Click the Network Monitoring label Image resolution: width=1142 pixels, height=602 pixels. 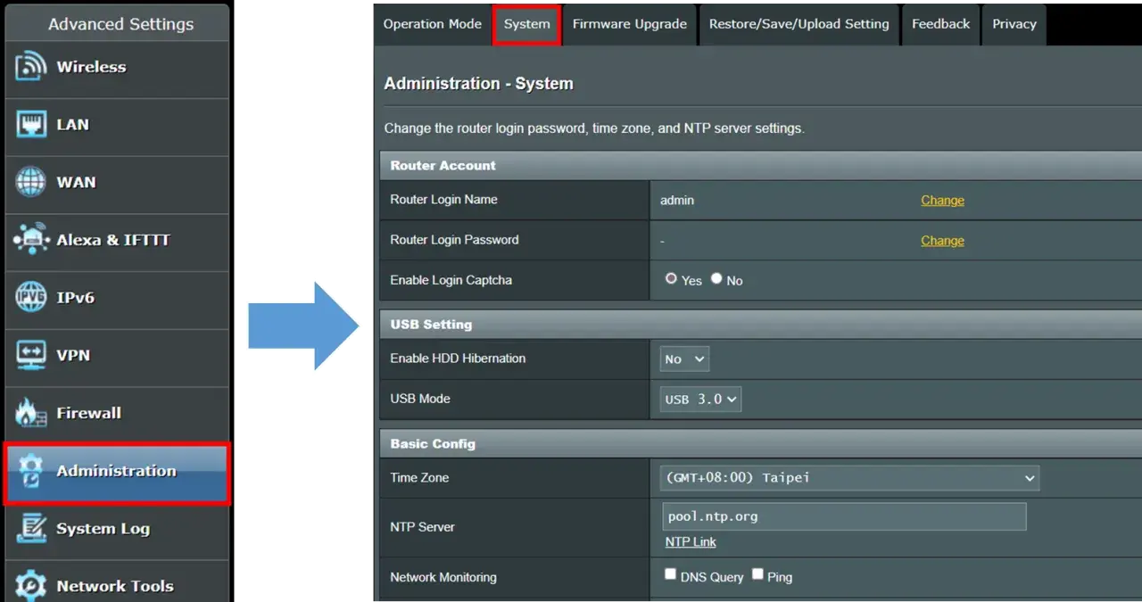(443, 577)
